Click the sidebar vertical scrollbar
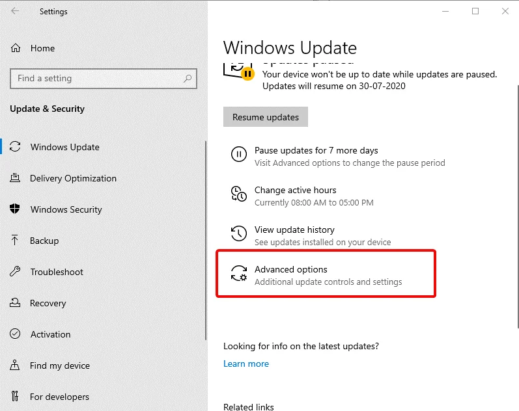 coord(206,241)
